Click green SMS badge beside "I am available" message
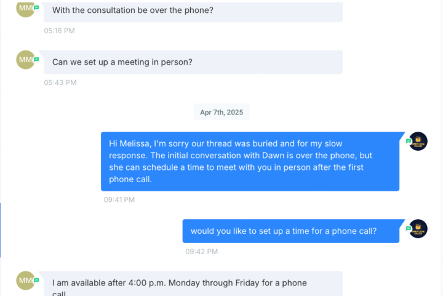The height and width of the screenshot is (296, 443). point(36,280)
